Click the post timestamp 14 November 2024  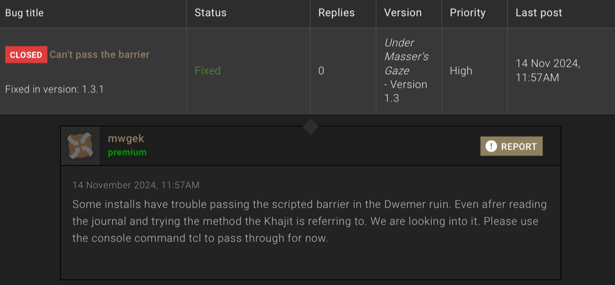136,185
